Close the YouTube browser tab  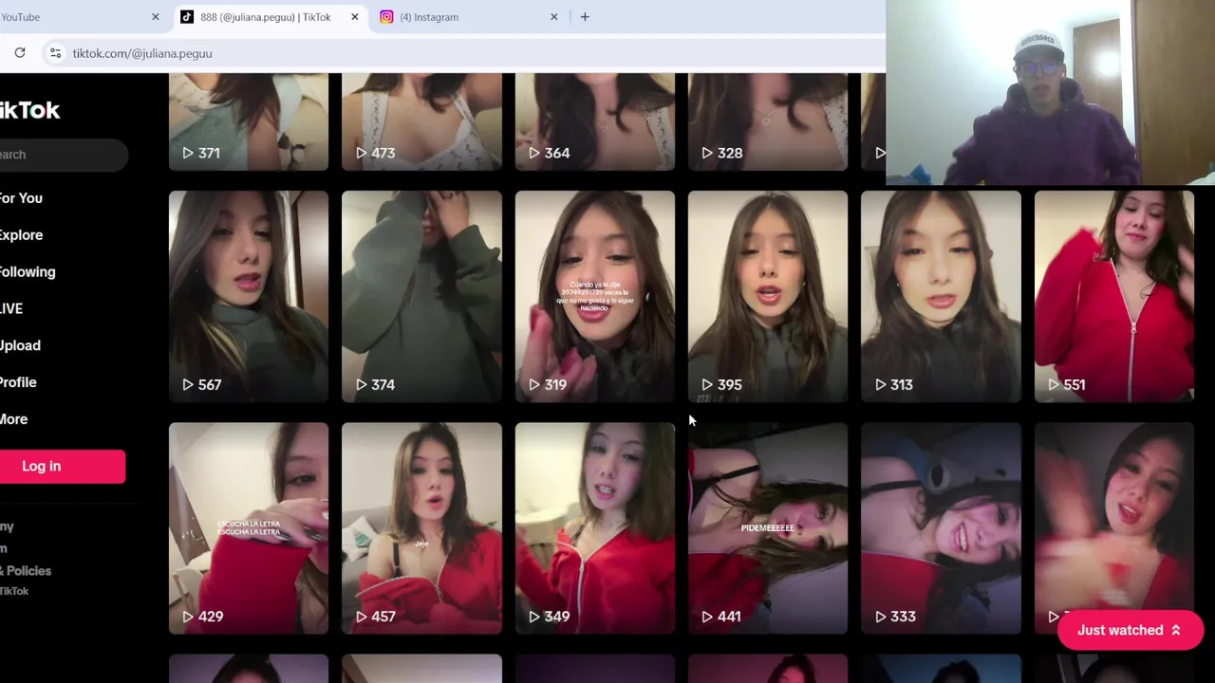point(156,17)
